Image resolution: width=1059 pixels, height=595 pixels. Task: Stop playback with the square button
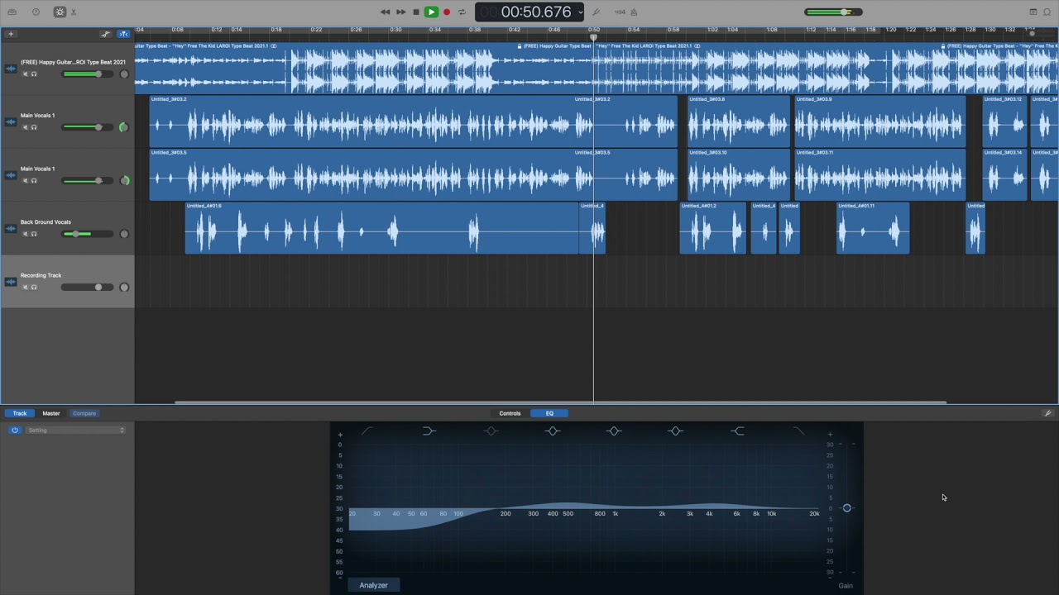415,12
